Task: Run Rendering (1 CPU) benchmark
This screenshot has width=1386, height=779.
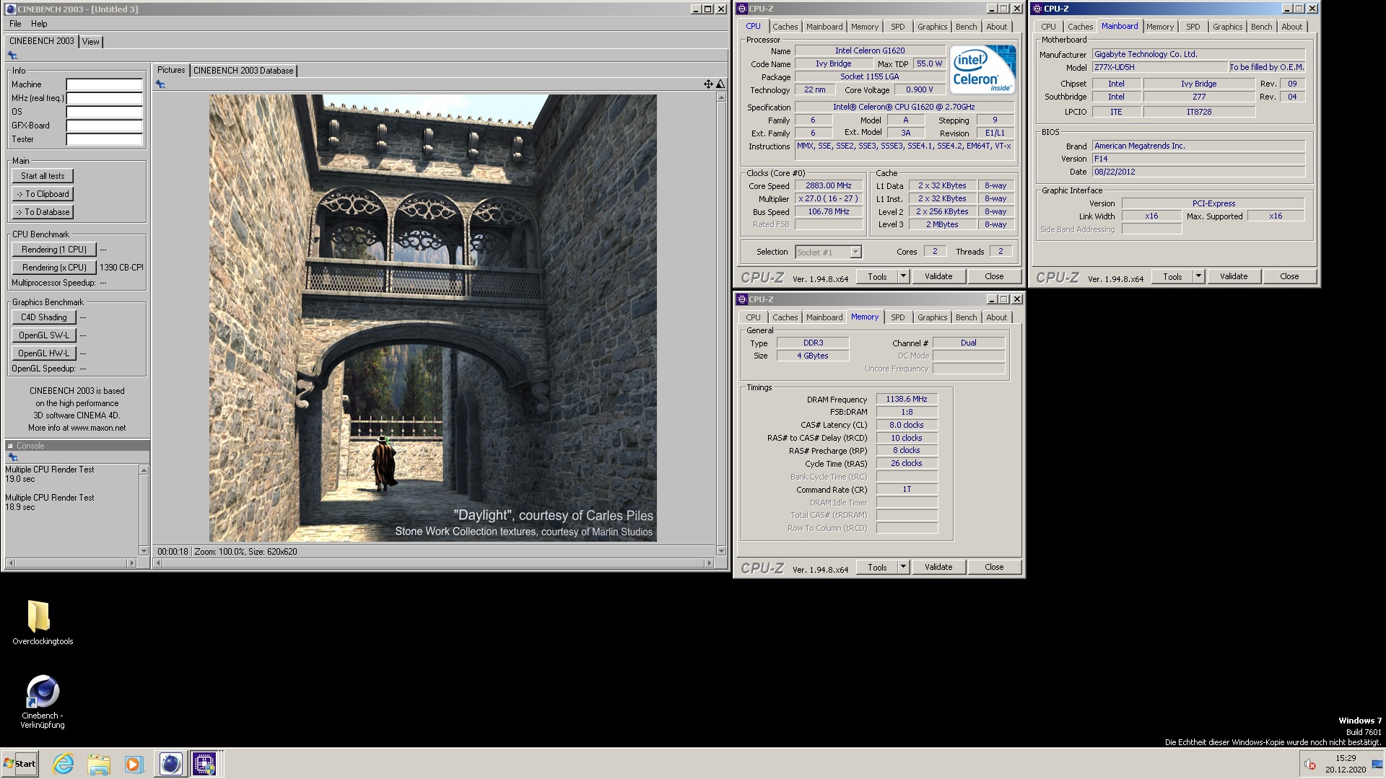Action: [x=54, y=250]
